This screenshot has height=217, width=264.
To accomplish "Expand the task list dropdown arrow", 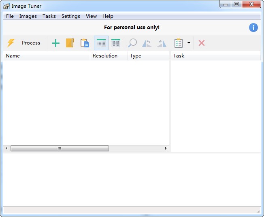I will click(189, 43).
